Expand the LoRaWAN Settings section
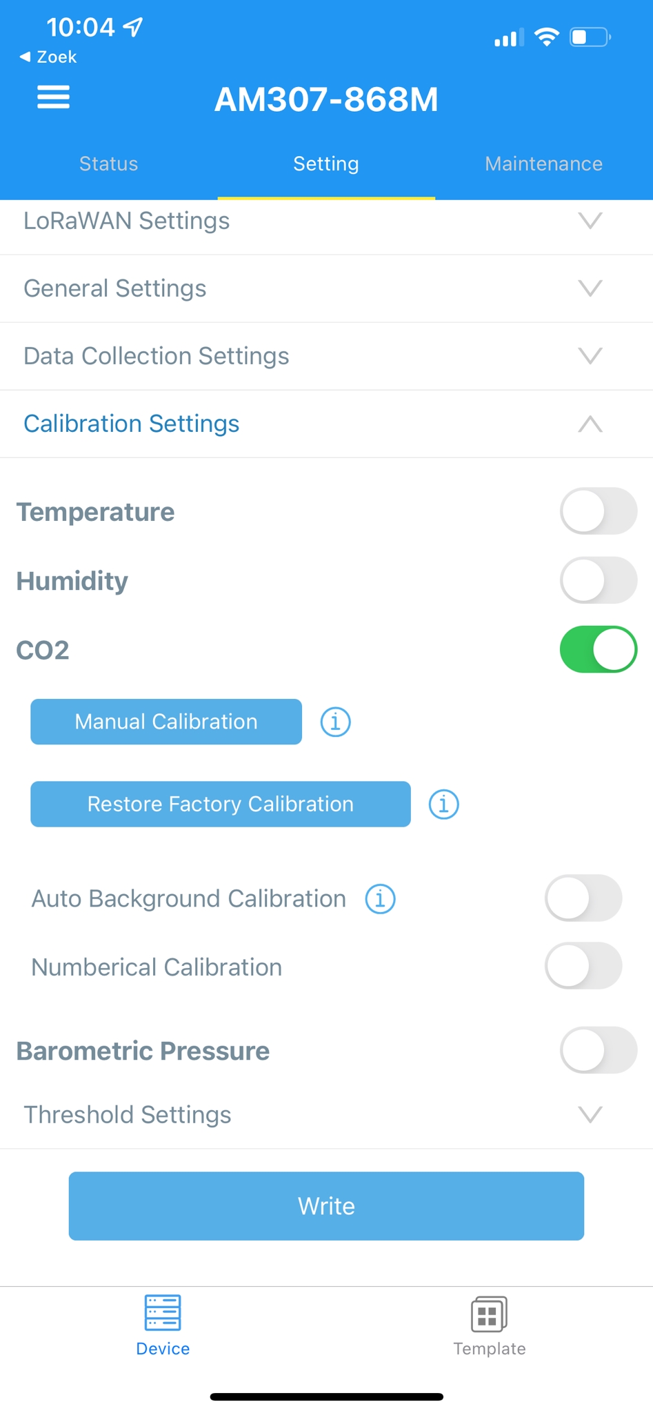 [x=326, y=221]
